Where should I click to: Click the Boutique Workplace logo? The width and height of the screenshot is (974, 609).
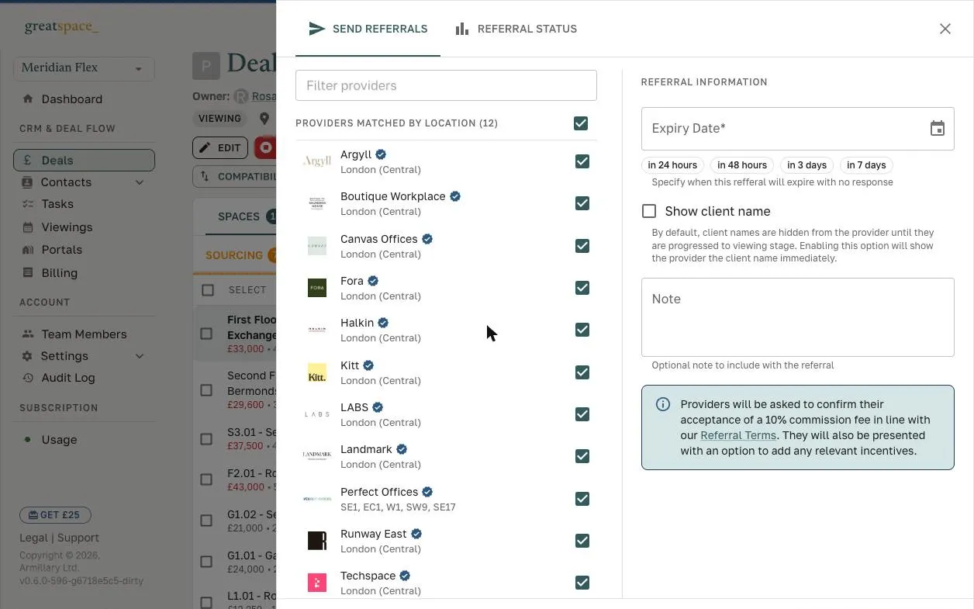317,203
